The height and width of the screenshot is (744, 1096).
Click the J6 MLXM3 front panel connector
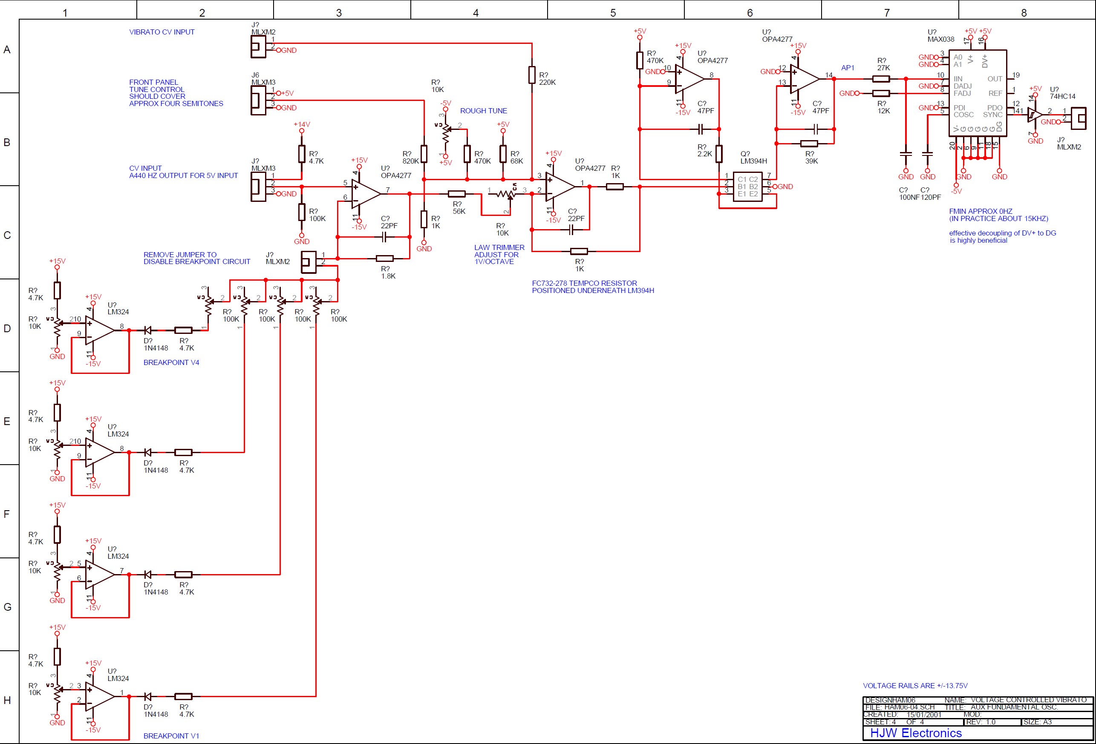(x=257, y=101)
